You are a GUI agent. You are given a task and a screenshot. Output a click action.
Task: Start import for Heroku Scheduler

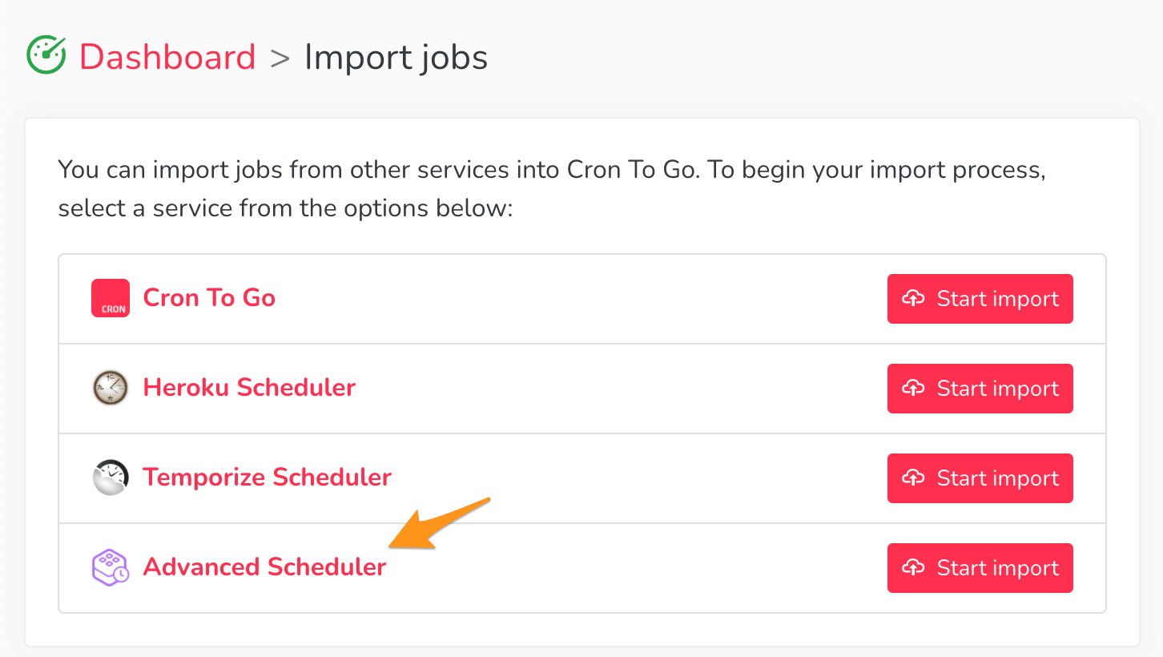(x=980, y=389)
